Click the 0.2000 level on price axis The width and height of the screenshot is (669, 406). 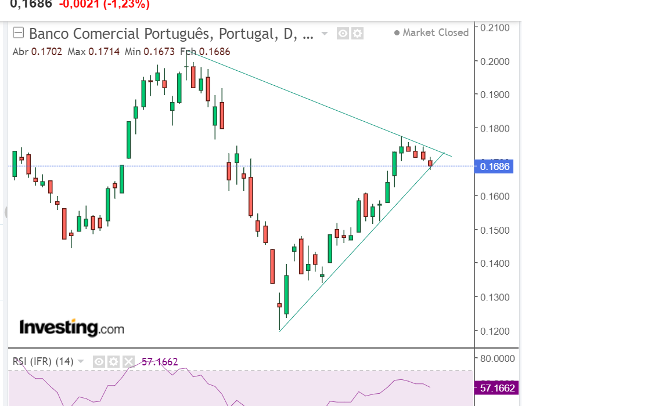click(495, 61)
